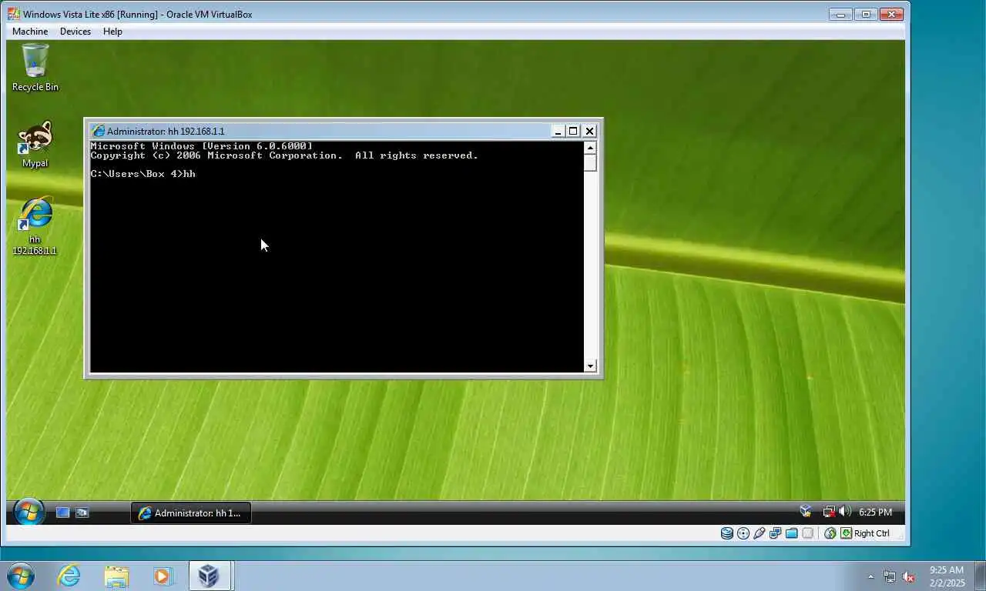Click the guest network status tray icon
986x591 pixels.
click(829, 512)
